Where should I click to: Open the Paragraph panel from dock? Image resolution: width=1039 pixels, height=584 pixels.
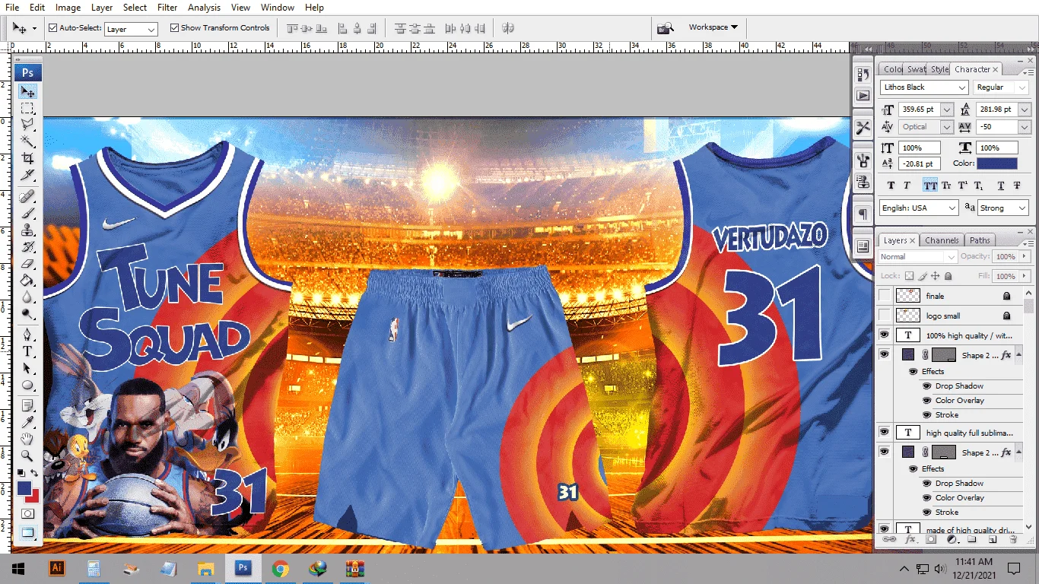coord(863,214)
